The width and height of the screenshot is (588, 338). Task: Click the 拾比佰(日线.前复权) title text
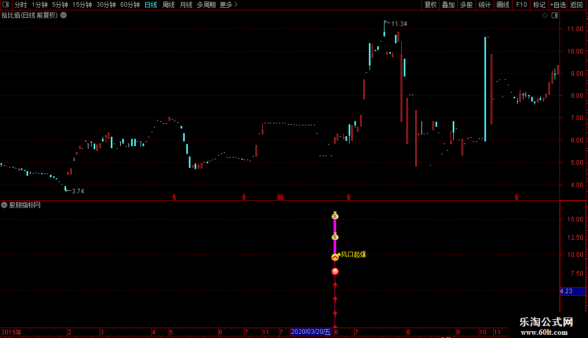[x=30, y=16]
